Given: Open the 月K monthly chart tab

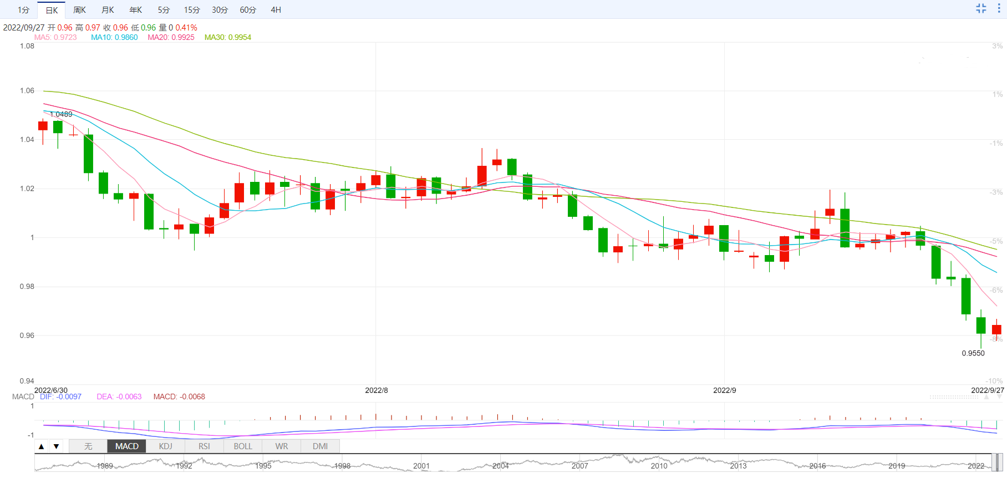Looking at the screenshot, I should point(108,10).
